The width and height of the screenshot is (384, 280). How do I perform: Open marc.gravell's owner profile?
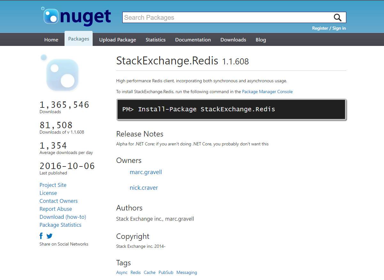point(146,172)
